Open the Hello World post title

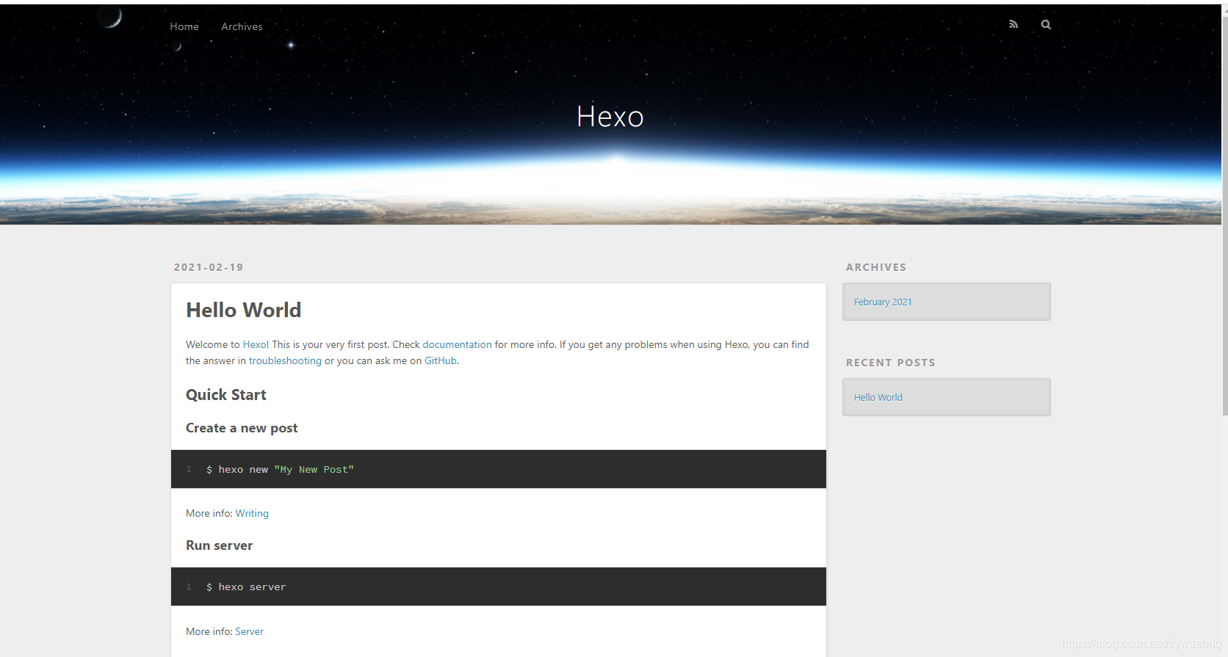(x=243, y=310)
